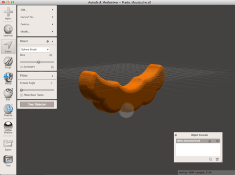Open the Meshmix library

point(8,30)
